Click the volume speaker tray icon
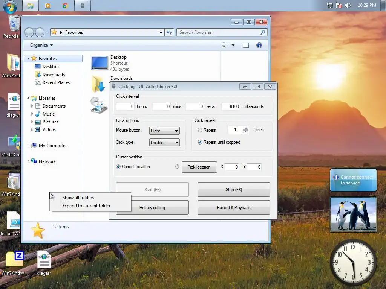The width and height of the screenshot is (386, 289). tap(348, 5)
